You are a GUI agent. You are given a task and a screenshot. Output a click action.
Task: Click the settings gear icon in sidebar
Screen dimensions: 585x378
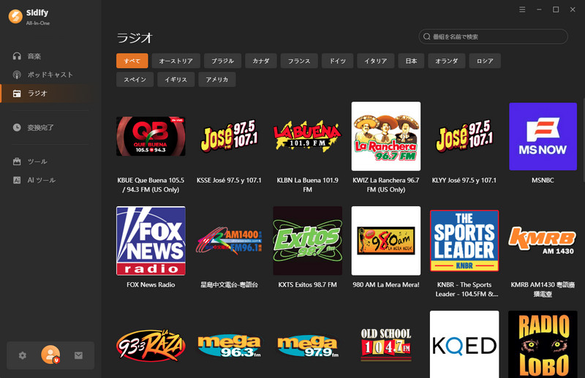point(23,355)
